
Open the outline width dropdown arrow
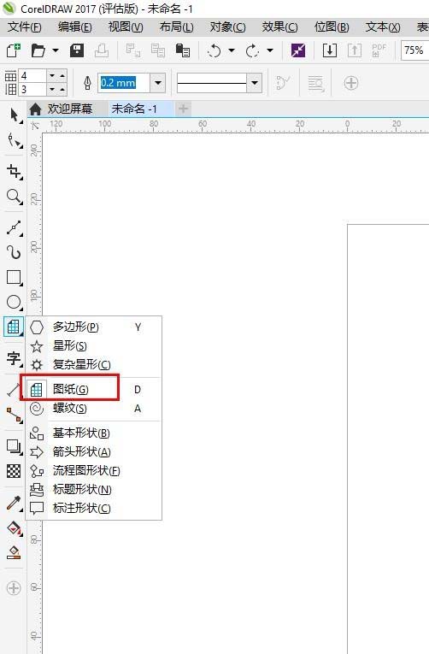(157, 83)
